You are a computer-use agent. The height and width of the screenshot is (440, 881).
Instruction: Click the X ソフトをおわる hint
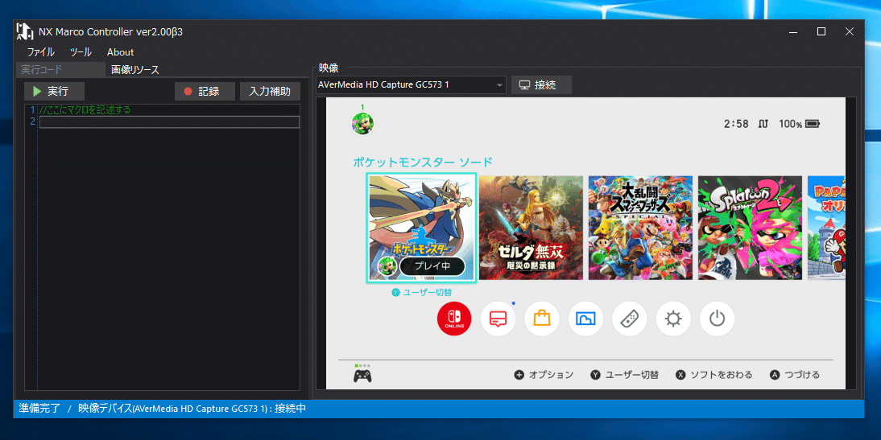714,374
